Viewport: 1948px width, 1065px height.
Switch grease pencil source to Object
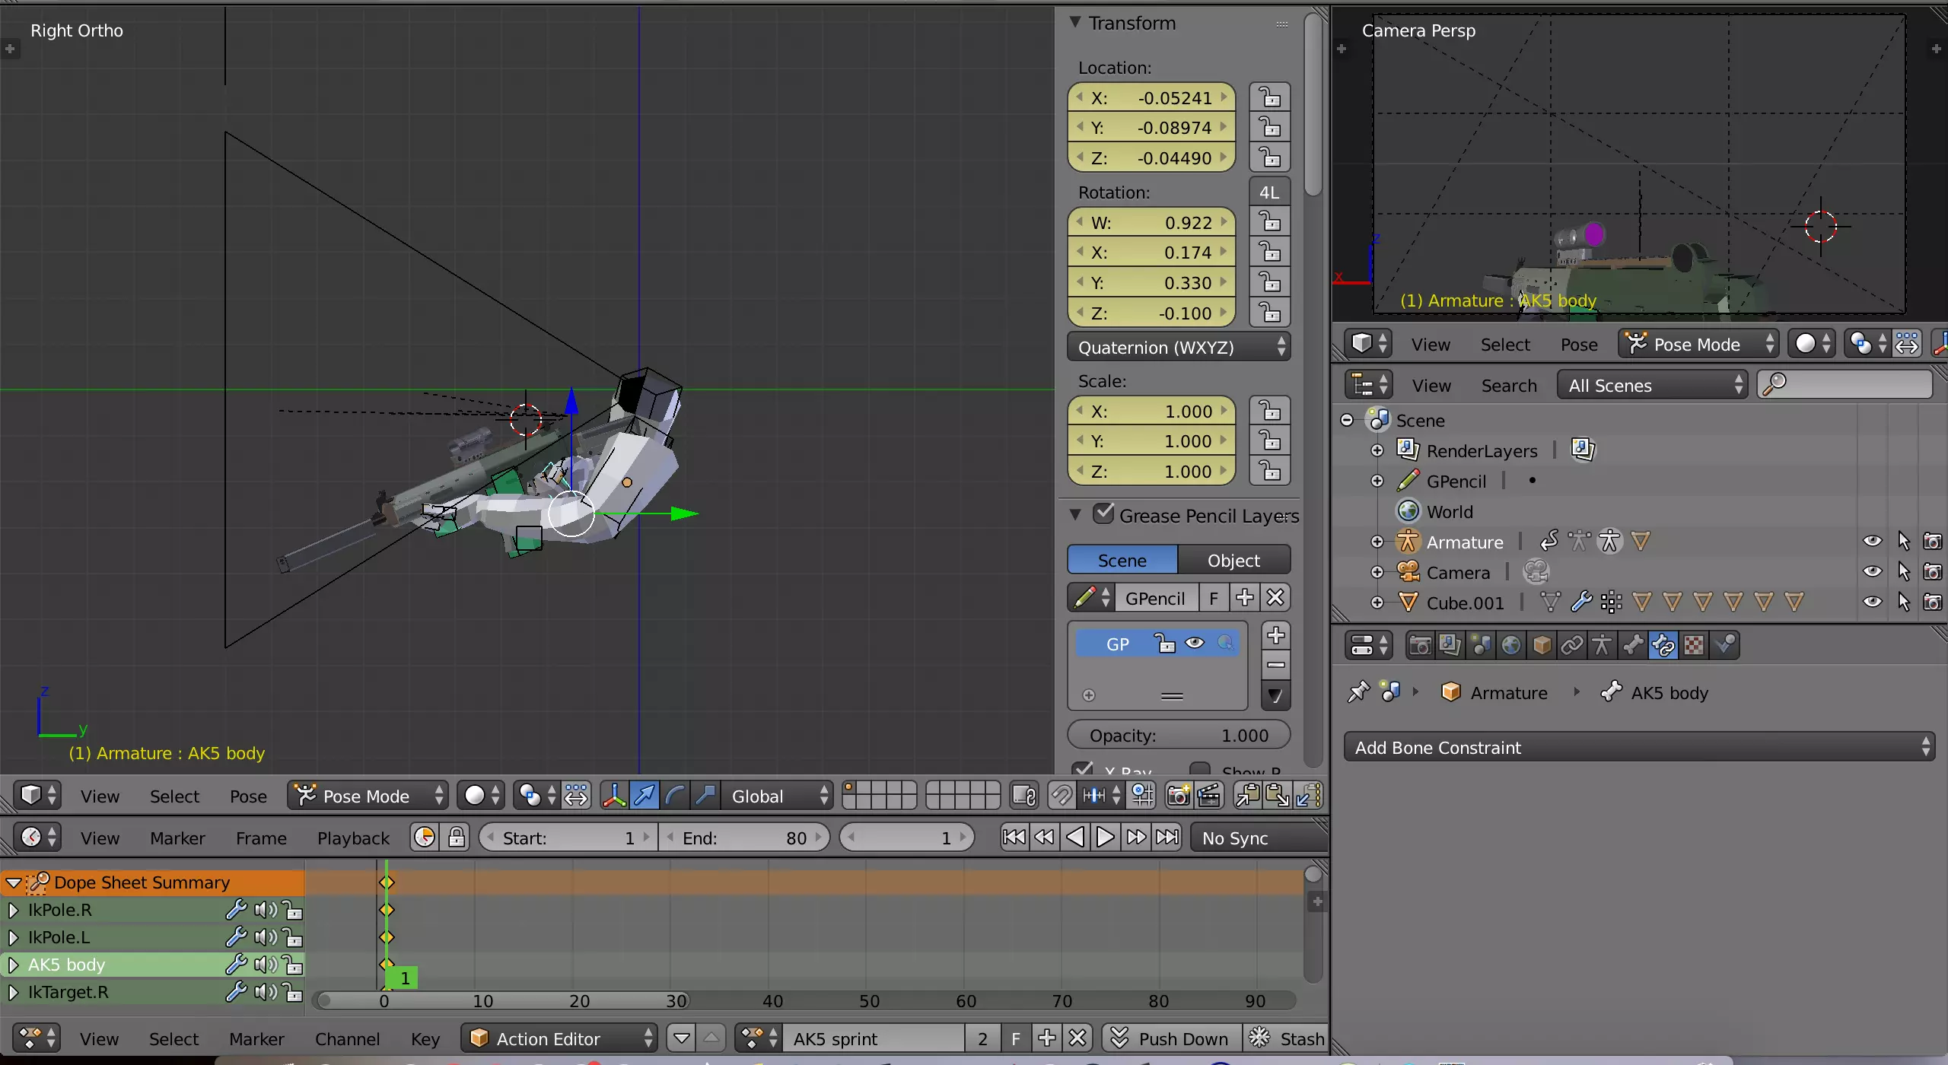[1233, 561]
